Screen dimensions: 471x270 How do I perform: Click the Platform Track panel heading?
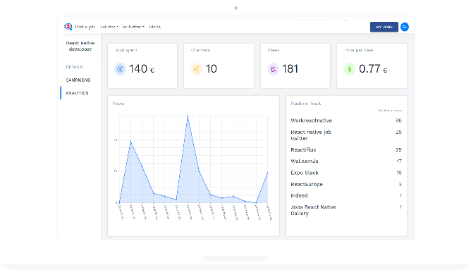point(306,104)
